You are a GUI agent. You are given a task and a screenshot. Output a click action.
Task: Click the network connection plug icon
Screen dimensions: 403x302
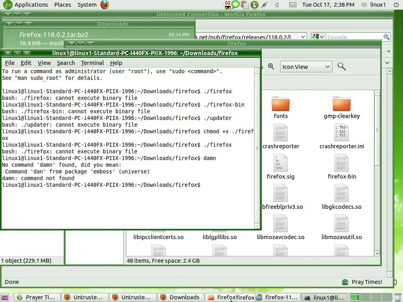[x=264, y=5]
